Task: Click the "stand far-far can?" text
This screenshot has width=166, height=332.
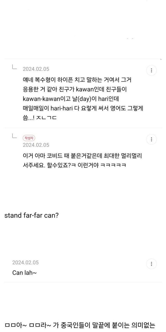Action: (x=31, y=216)
